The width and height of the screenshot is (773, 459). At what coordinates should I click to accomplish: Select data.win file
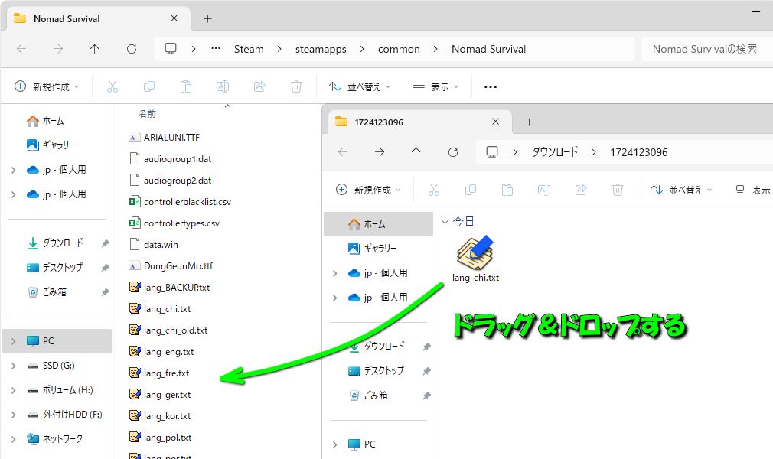click(x=153, y=245)
